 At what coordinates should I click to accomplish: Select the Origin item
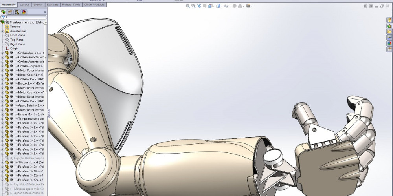click(x=14, y=49)
